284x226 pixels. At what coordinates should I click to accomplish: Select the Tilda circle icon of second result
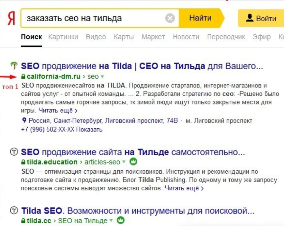(x=14, y=152)
